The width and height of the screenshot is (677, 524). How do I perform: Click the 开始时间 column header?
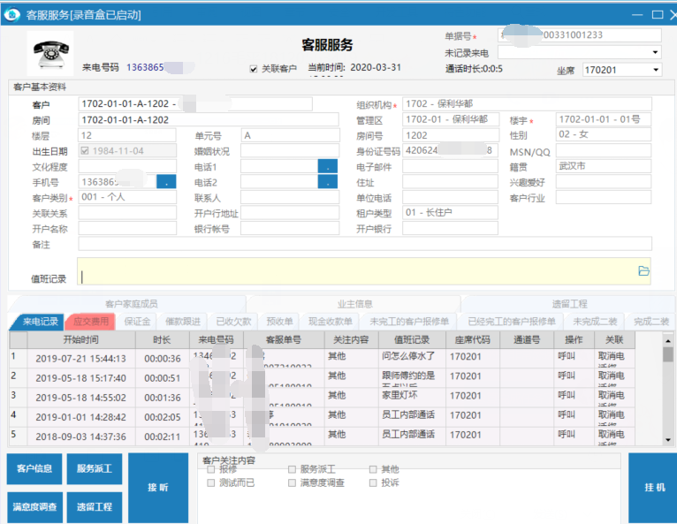pos(81,339)
